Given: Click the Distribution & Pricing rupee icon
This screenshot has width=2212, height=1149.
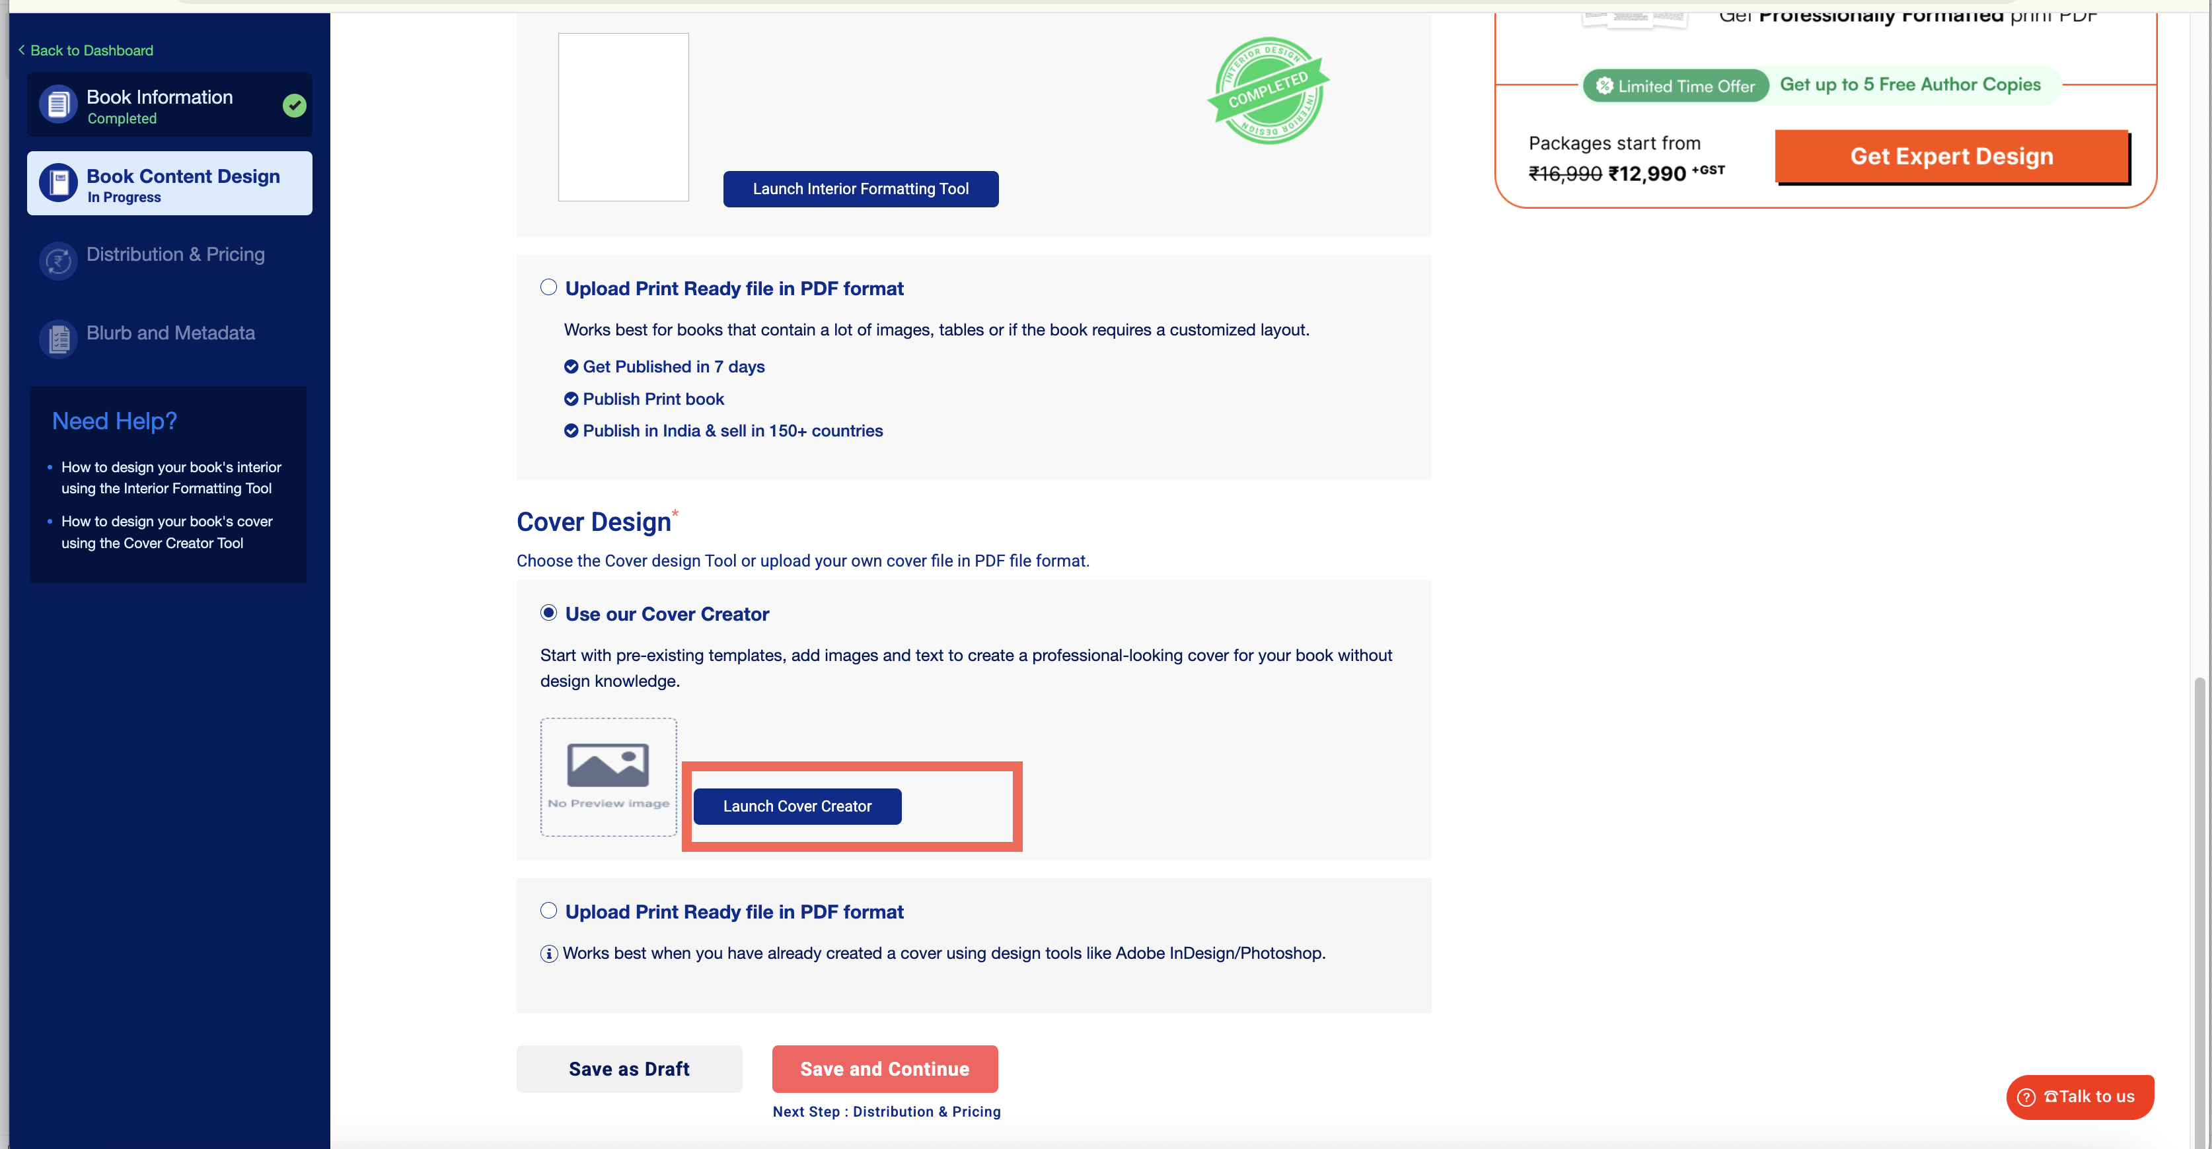Looking at the screenshot, I should (x=57, y=261).
